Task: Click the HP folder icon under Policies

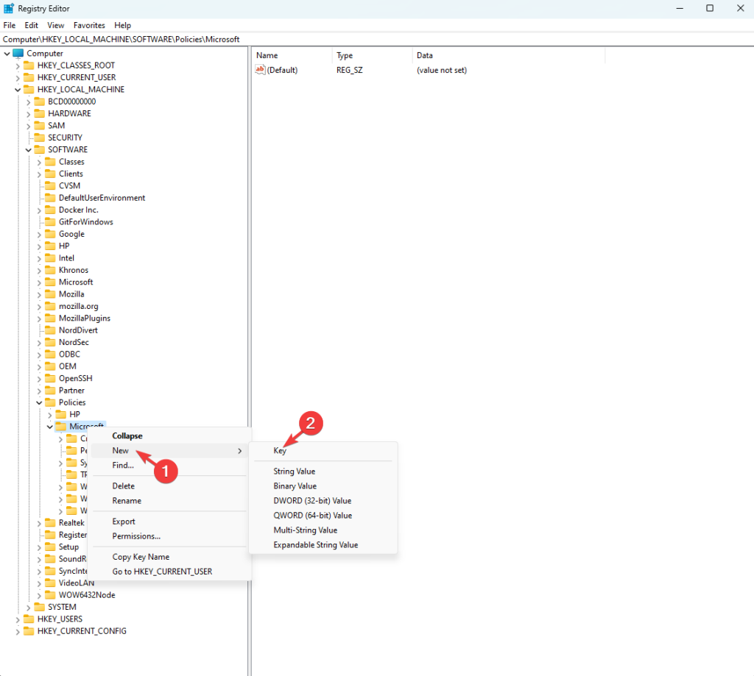Action: coord(60,414)
